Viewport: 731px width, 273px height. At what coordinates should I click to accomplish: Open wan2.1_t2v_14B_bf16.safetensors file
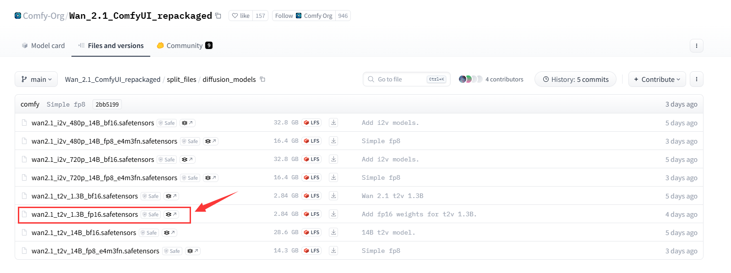click(x=84, y=232)
